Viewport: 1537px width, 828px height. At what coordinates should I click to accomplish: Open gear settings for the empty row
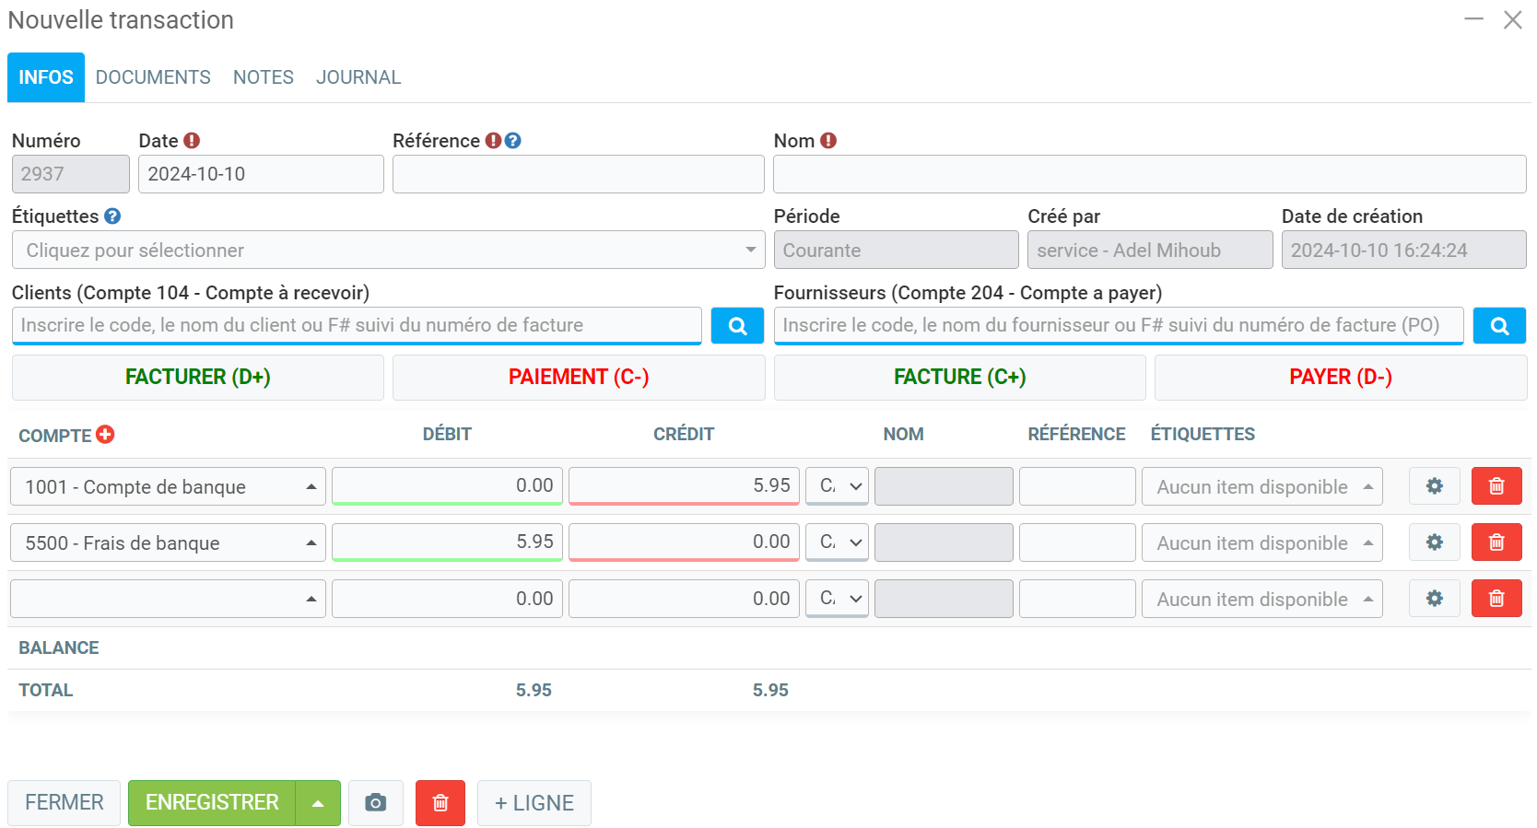[1434, 599]
